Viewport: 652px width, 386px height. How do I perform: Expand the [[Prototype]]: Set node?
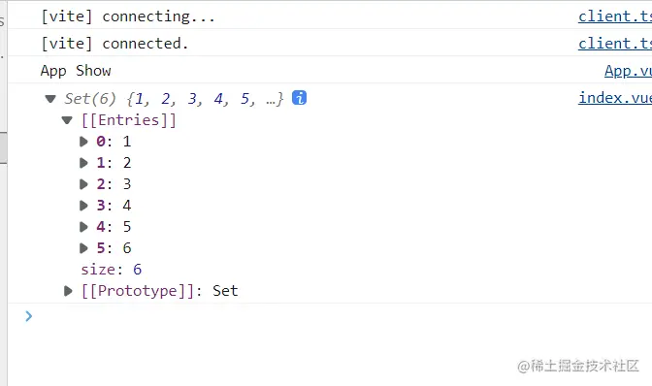click(x=68, y=291)
